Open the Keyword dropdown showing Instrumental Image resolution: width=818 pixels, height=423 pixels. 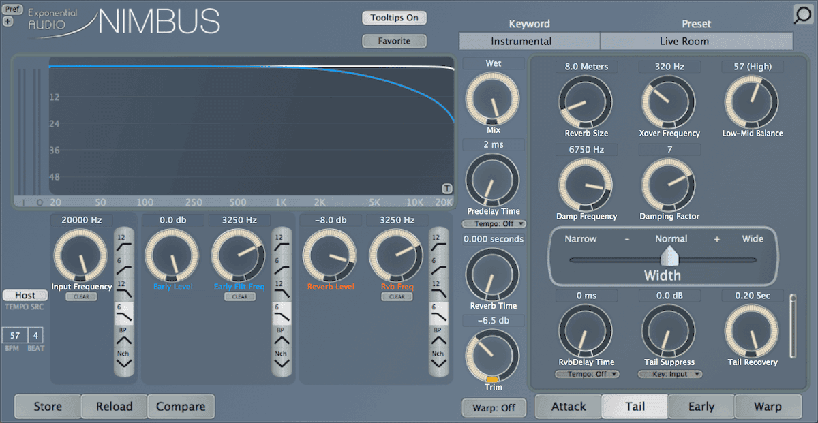(x=530, y=41)
